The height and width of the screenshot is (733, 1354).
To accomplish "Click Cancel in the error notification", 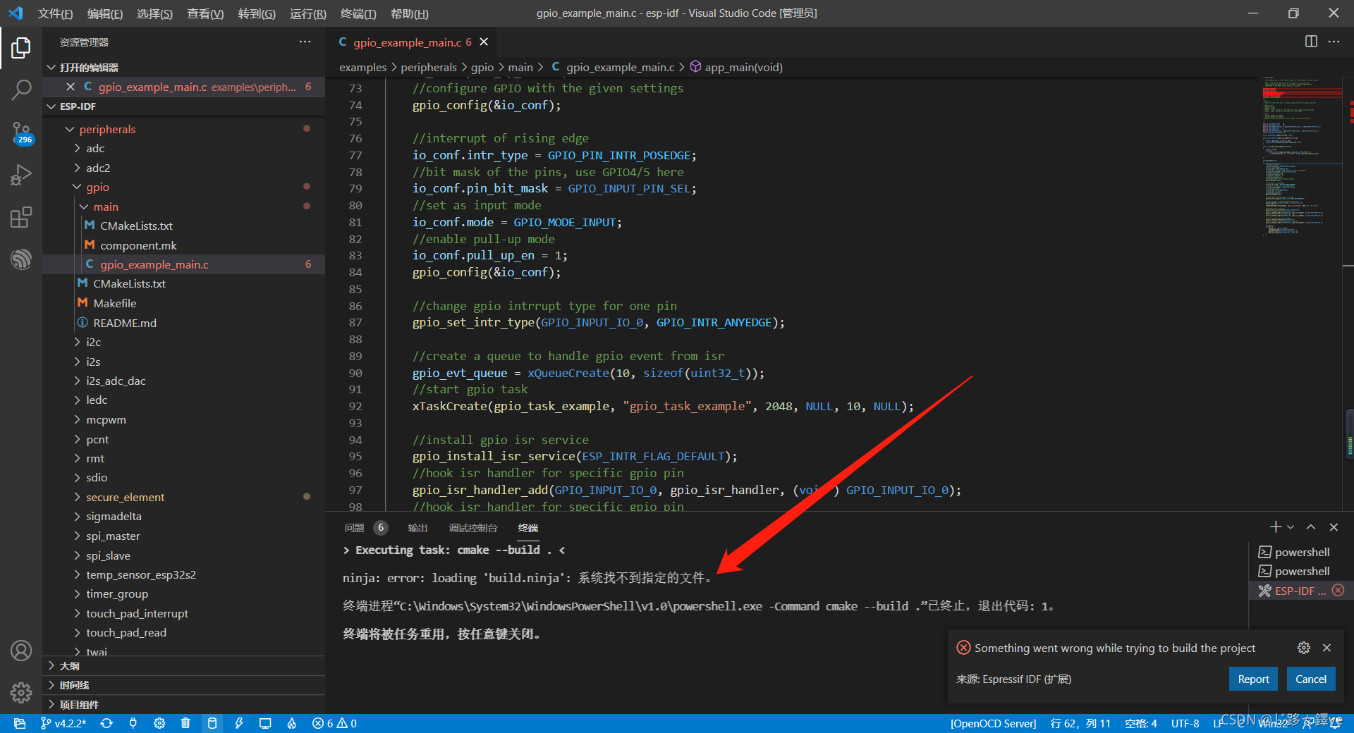I will click(x=1311, y=679).
